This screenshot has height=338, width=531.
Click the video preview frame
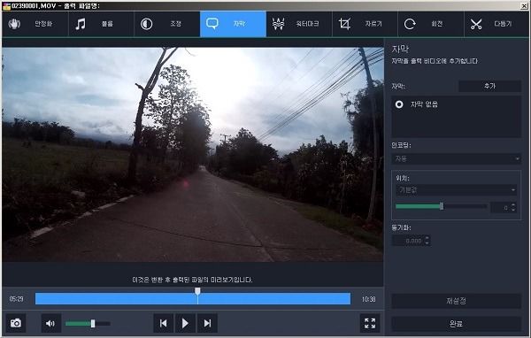pos(192,155)
